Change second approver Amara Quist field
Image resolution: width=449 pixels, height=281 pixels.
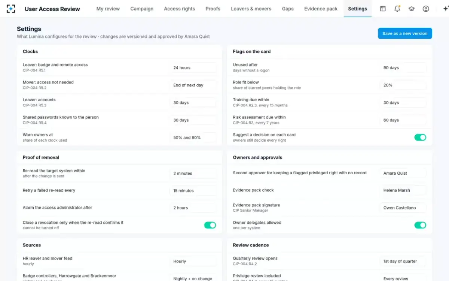pyautogui.click(x=403, y=173)
